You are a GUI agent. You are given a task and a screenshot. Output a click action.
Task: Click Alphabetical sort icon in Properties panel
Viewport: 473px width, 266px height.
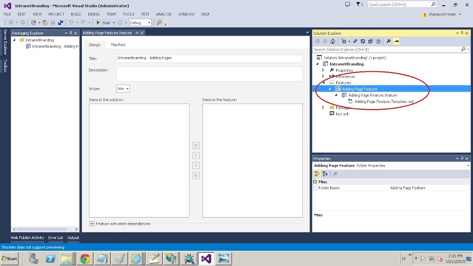(325, 174)
